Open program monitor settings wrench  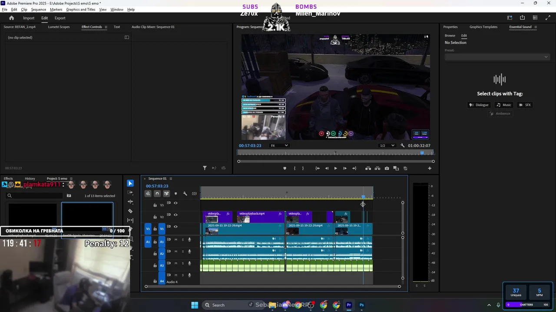click(403, 146)
